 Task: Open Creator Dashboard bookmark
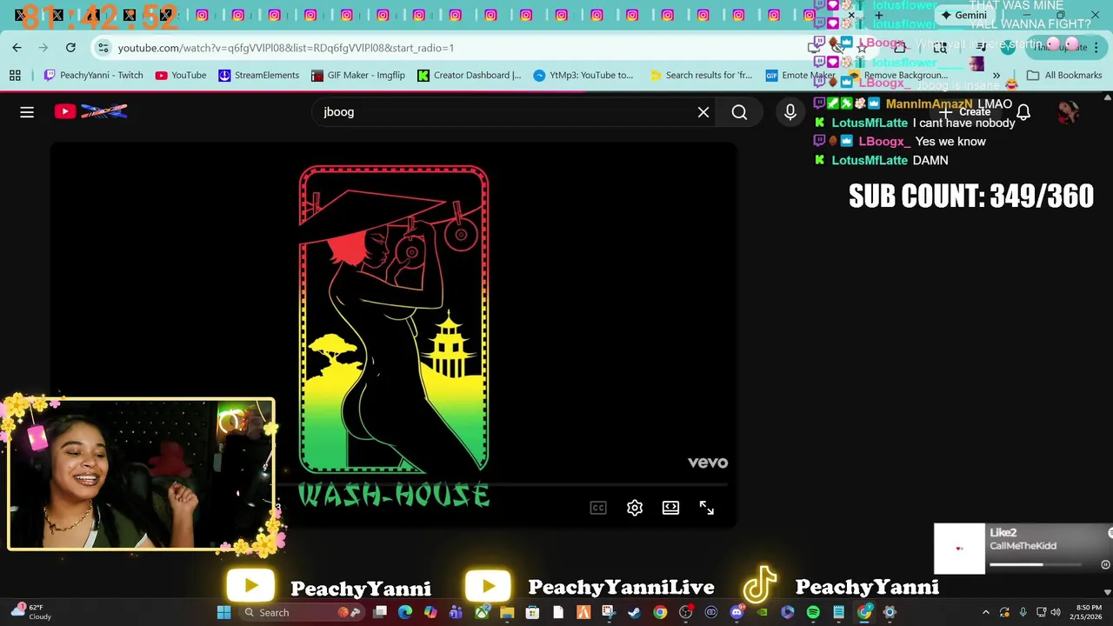pos(470,76)
